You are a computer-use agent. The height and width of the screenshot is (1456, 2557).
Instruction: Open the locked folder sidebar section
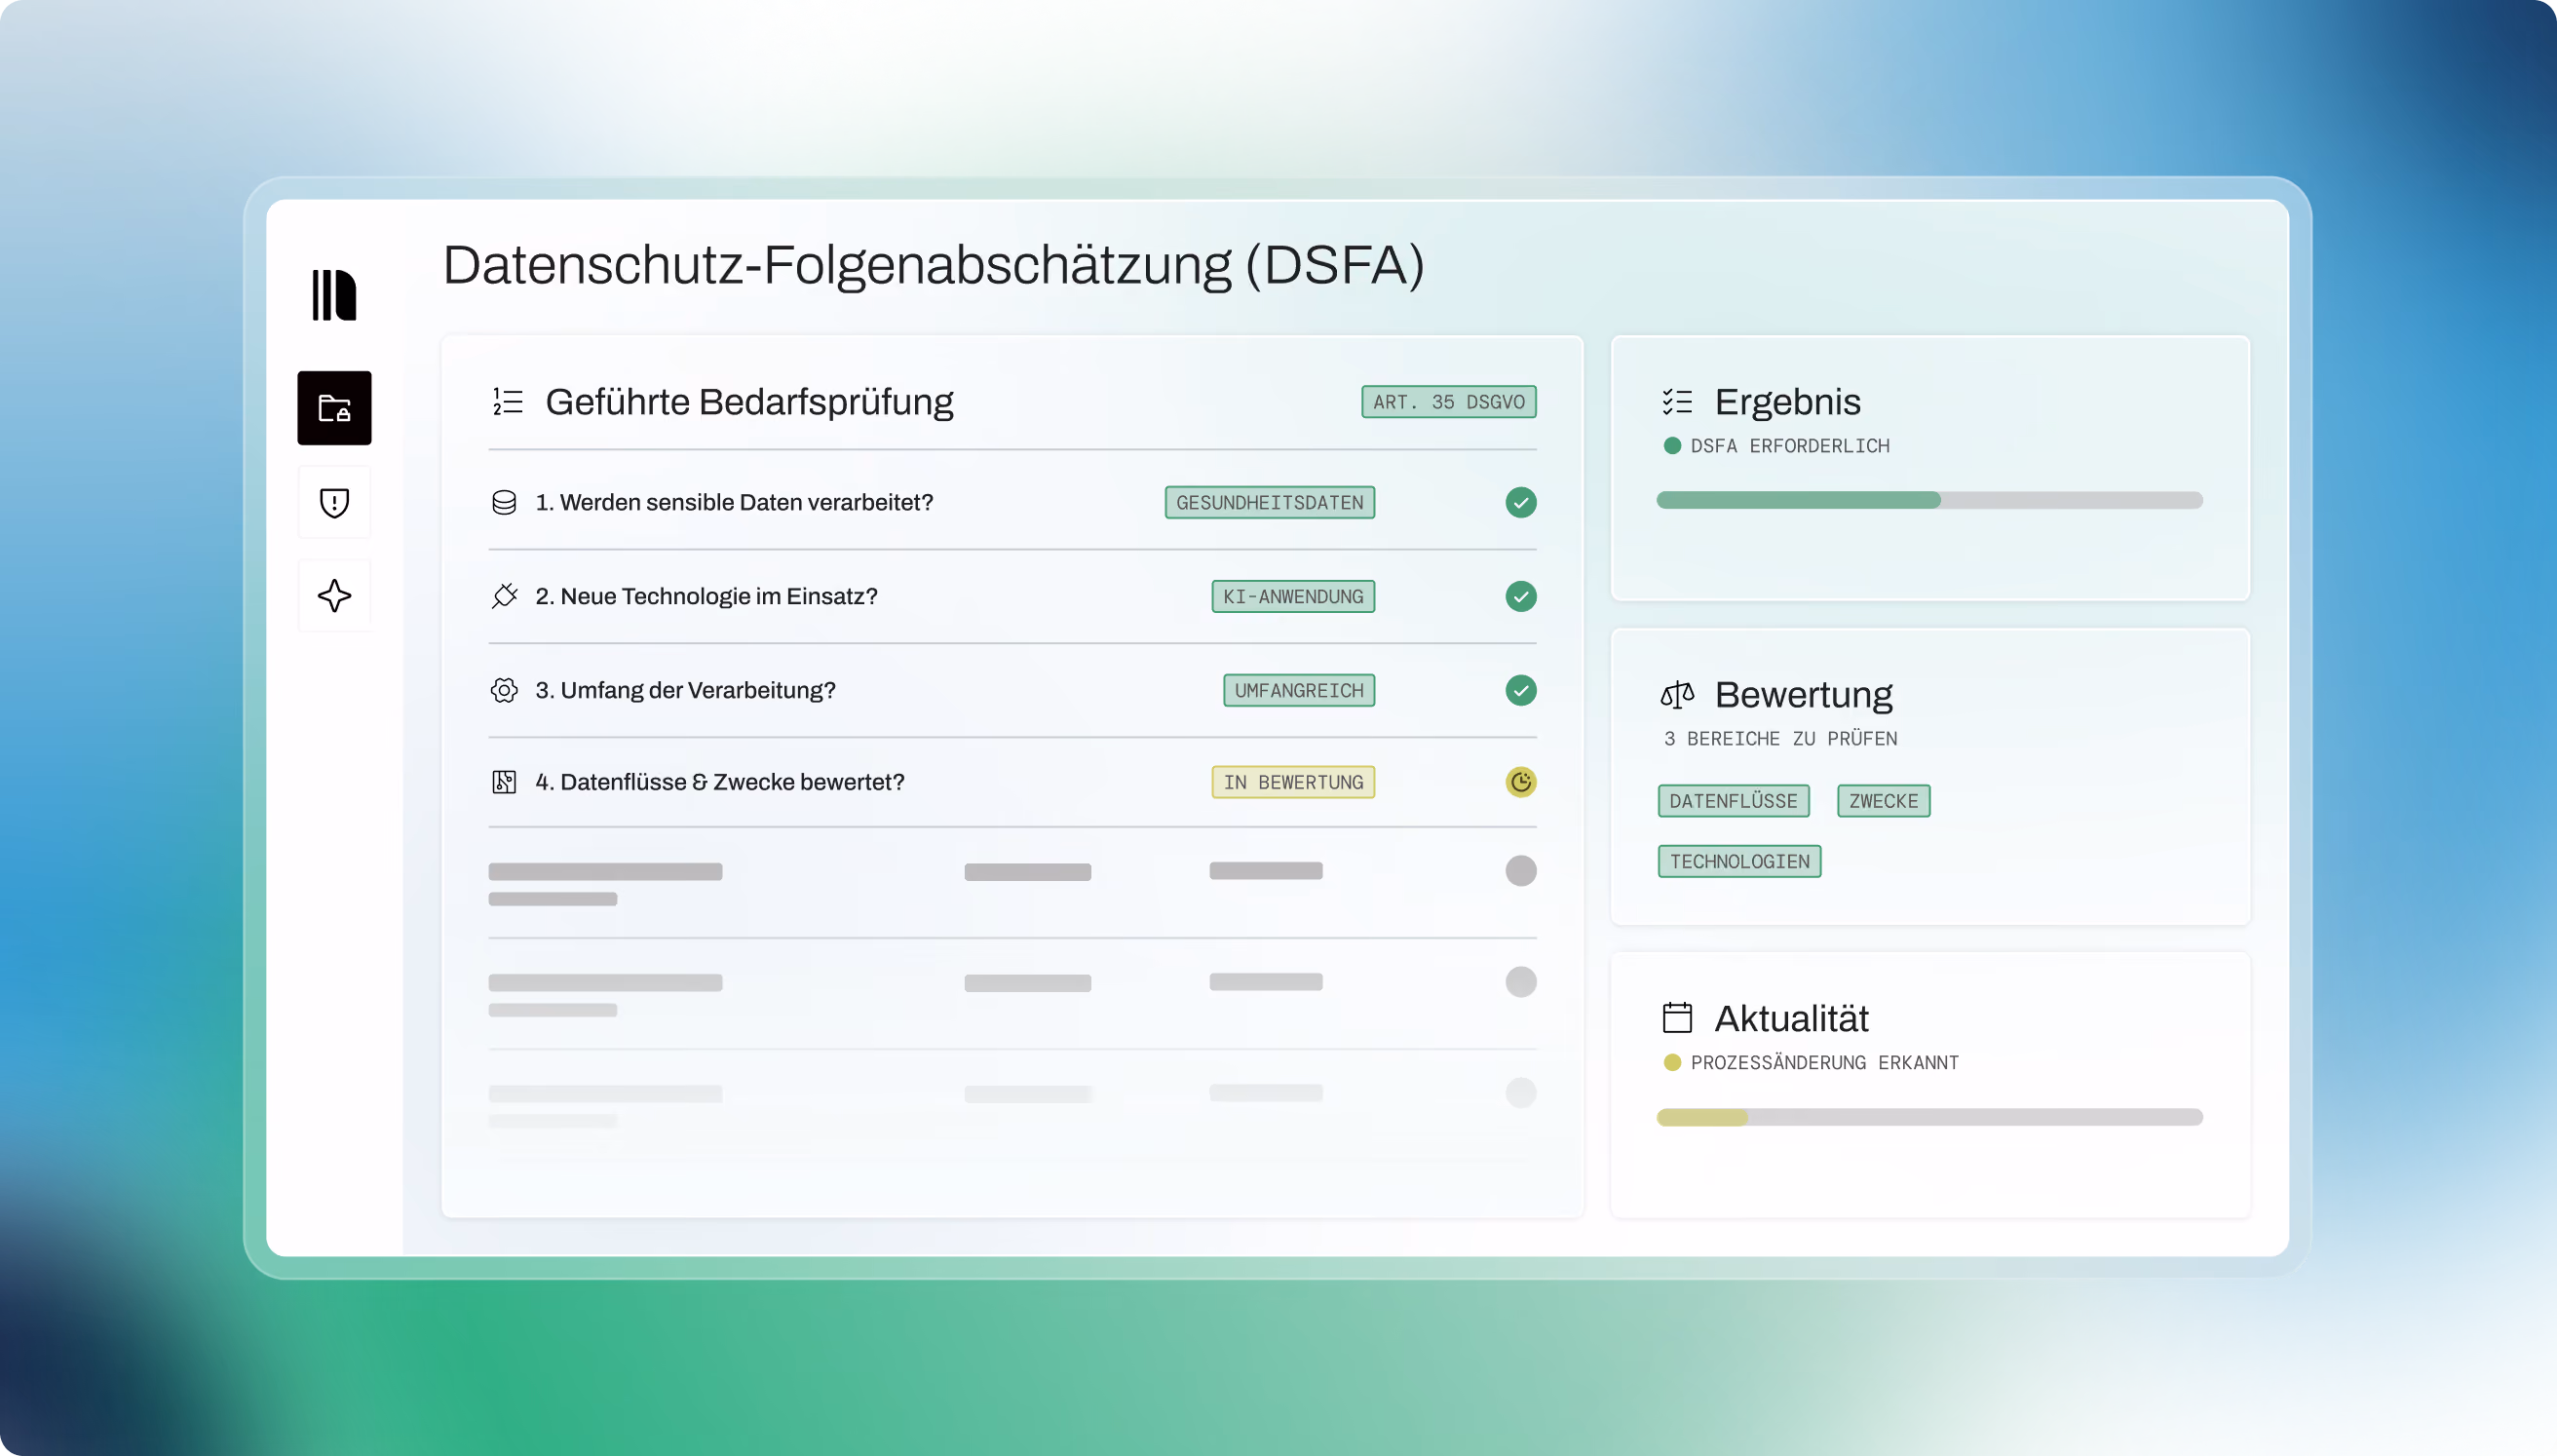334,408
